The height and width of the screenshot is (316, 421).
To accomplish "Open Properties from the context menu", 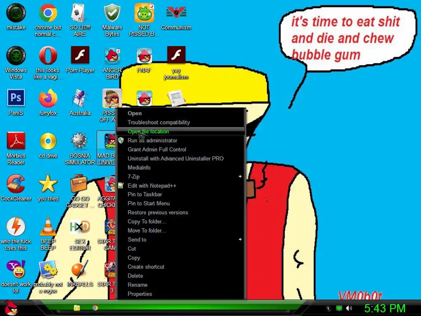I will click(181, 294).
